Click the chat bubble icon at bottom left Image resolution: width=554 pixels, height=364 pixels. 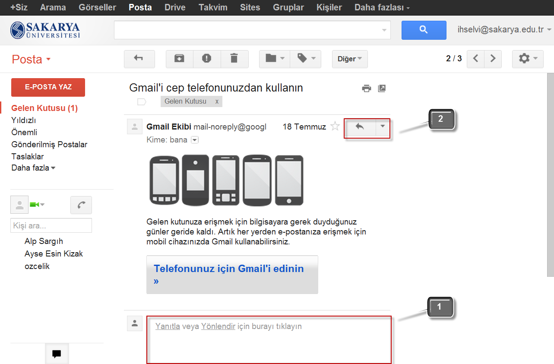click(57, 354)
